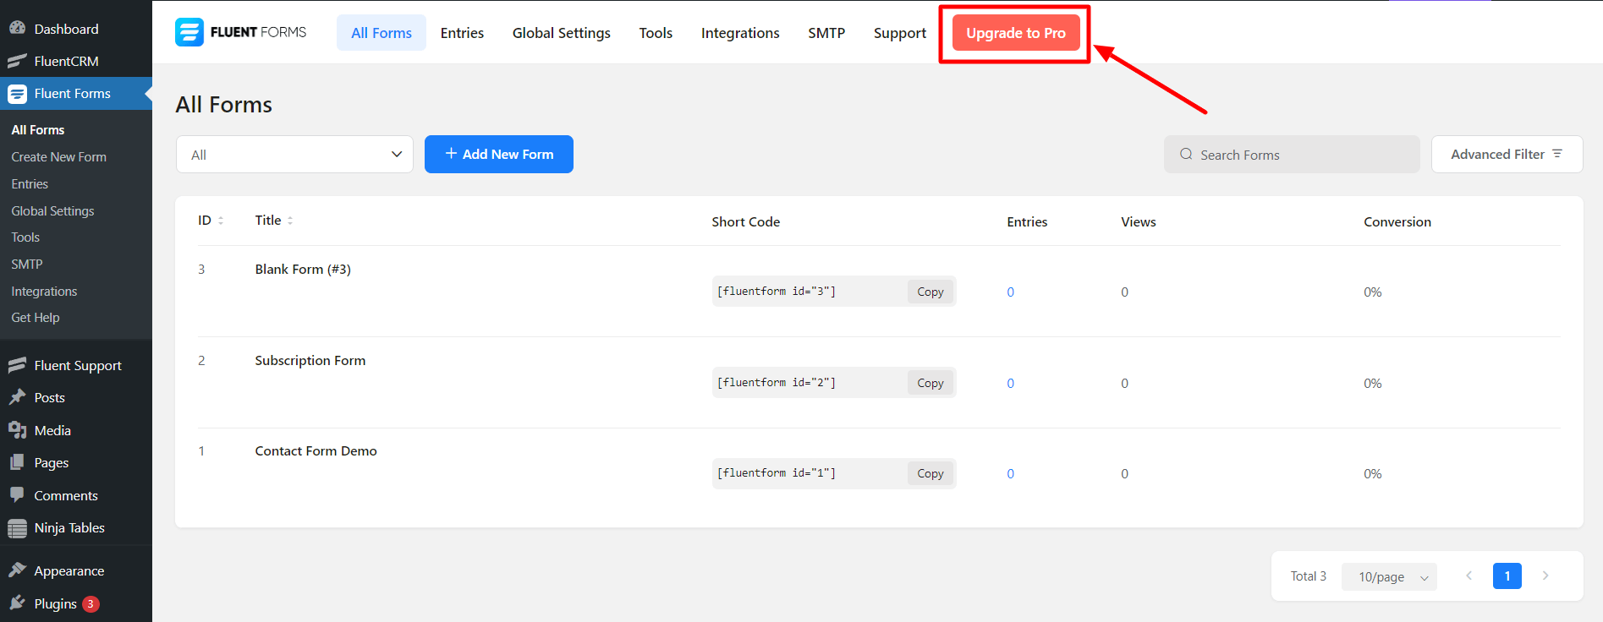This screenshot has height=622, width=1603.
Task: Switch to the All Forms top tab
Action: click(382, 33)
